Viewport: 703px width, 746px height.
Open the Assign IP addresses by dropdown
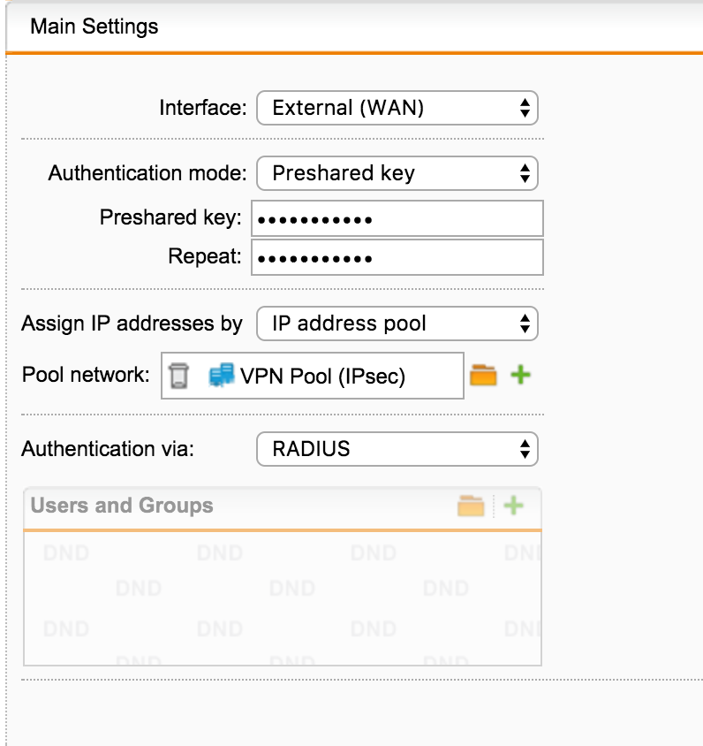397,324
